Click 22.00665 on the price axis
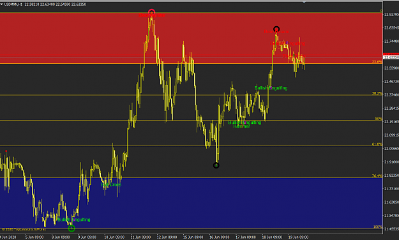 tap(391, 149)
